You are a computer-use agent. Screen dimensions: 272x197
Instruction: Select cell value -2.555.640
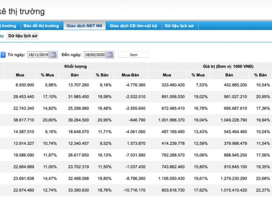(x=135, y=108)
